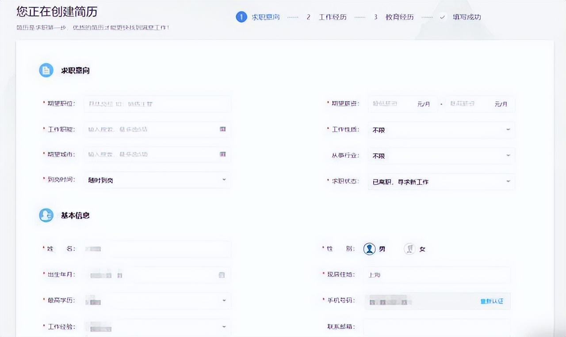Open the 从事行业 dropdown
This screenshot has height=337, width=566.
[440, 155]
